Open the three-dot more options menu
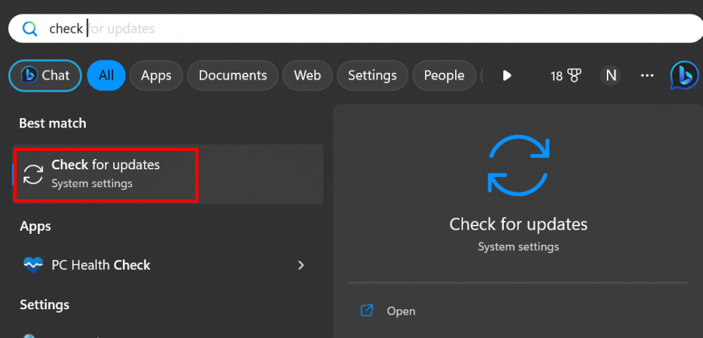 pyautogui.click(x=647, y=75)
